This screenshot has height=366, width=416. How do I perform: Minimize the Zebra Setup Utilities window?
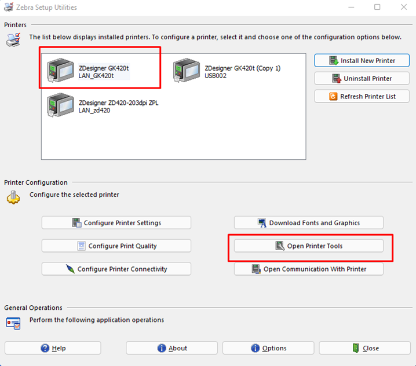(351, 7)
